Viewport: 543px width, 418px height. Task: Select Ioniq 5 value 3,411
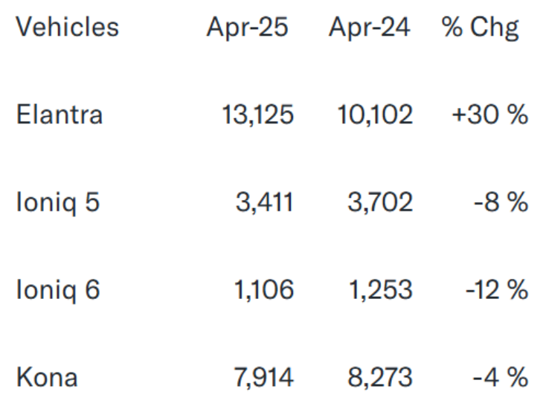click(263, 202)
